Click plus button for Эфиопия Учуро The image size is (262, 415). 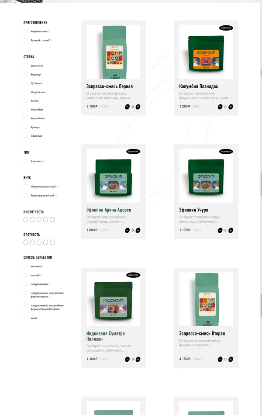point(231,231)
